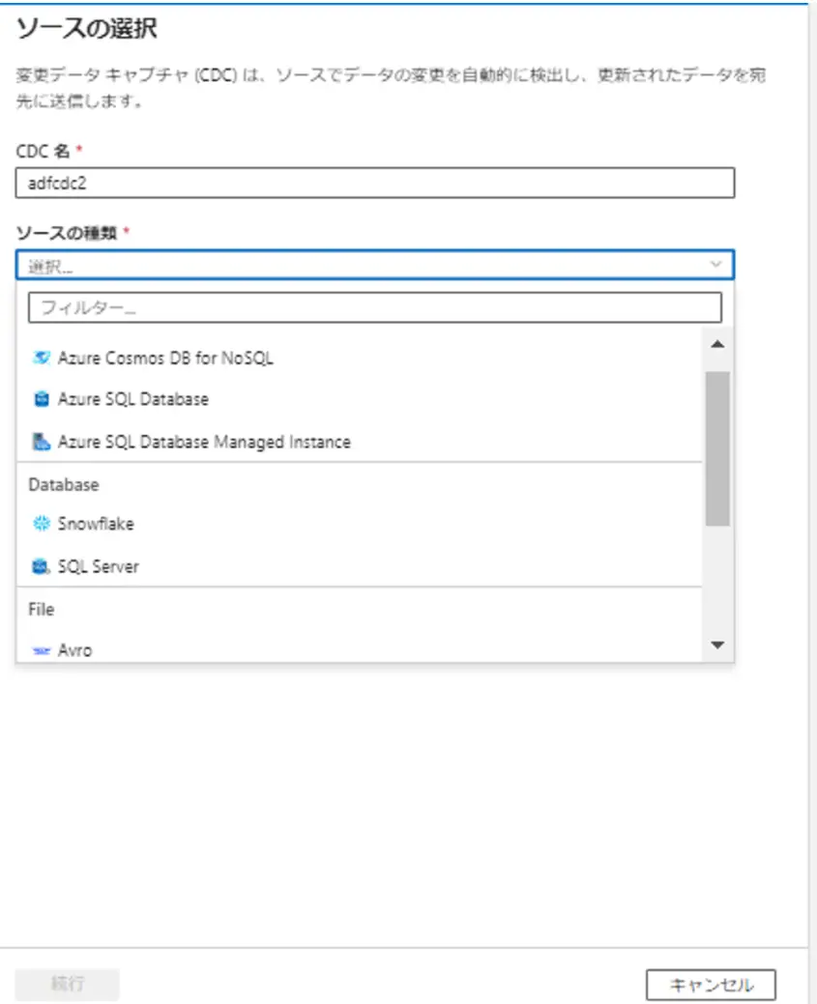The width and height of the screenshot is (817, 1004).
Task: Click the dropdown list scrollbar thumb
Action: [x=717, y=448]
